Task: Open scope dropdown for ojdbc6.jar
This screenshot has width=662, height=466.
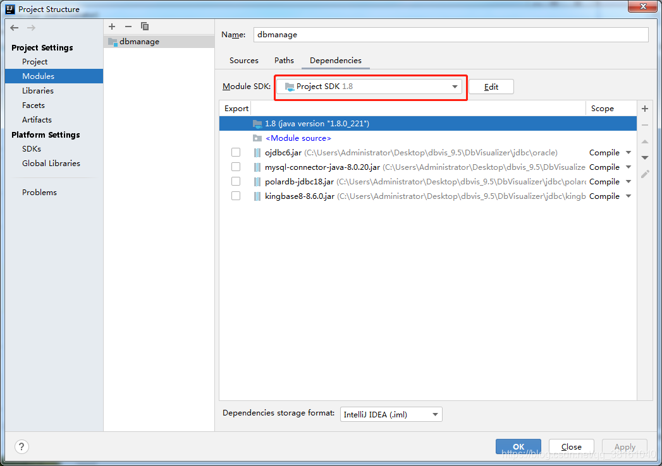Action: (x=628, y=153)
